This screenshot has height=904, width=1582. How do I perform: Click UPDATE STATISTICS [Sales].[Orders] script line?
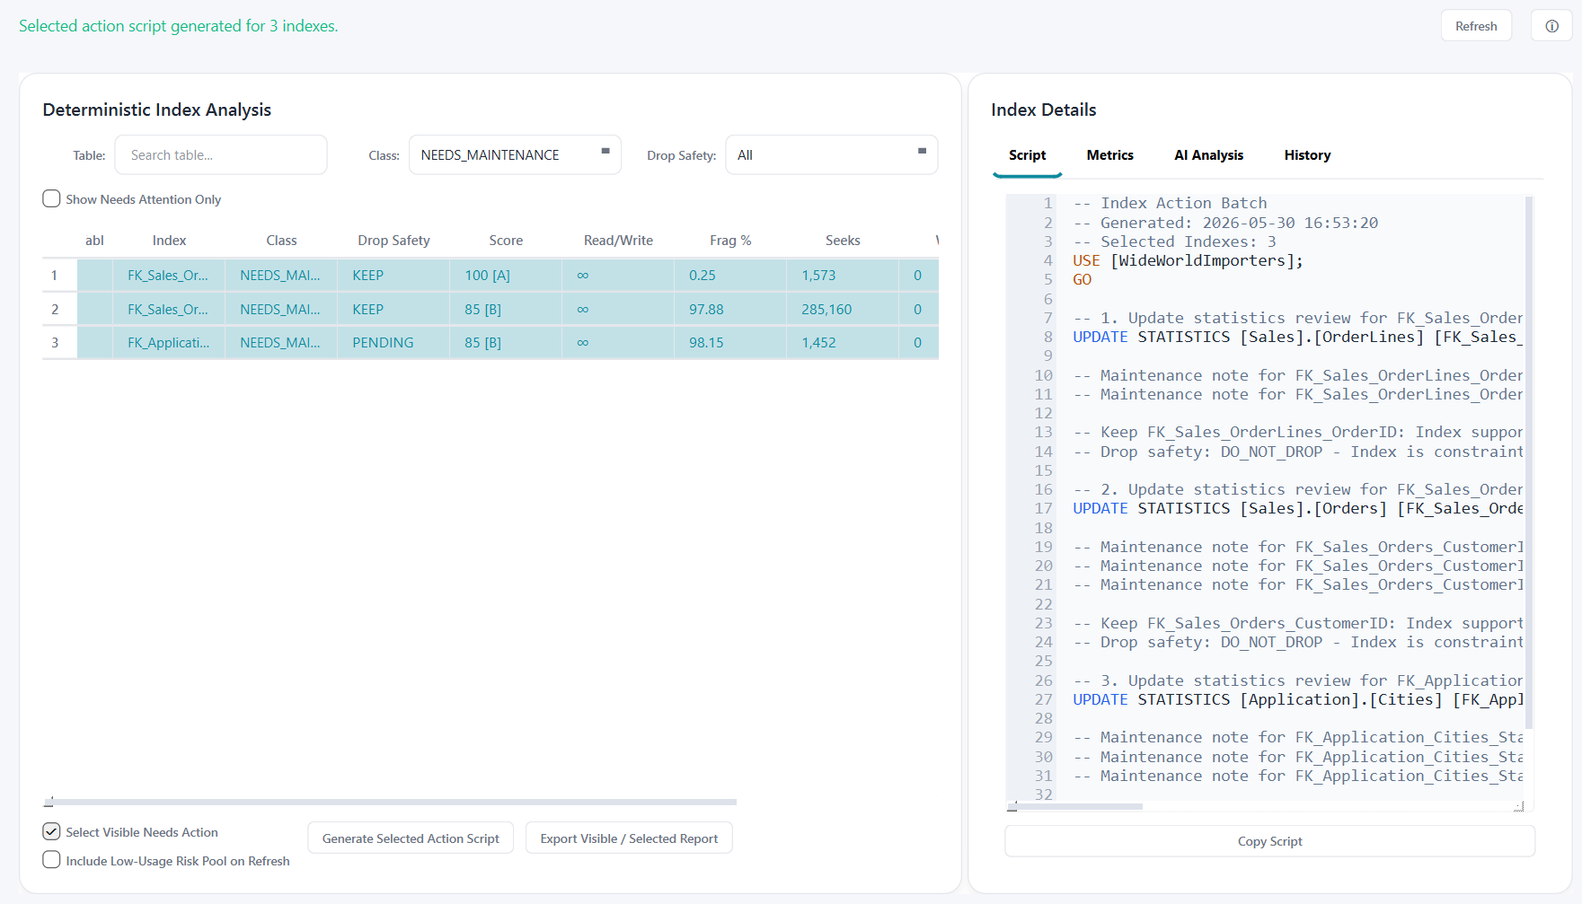coord(1297,508)
